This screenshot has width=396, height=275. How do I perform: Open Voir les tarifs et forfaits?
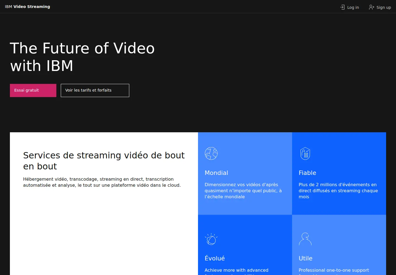point(95,90)
